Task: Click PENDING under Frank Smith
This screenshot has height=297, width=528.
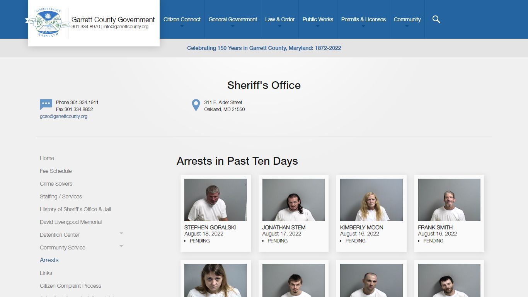Action: pyautogui.click(x=433, y=241)
